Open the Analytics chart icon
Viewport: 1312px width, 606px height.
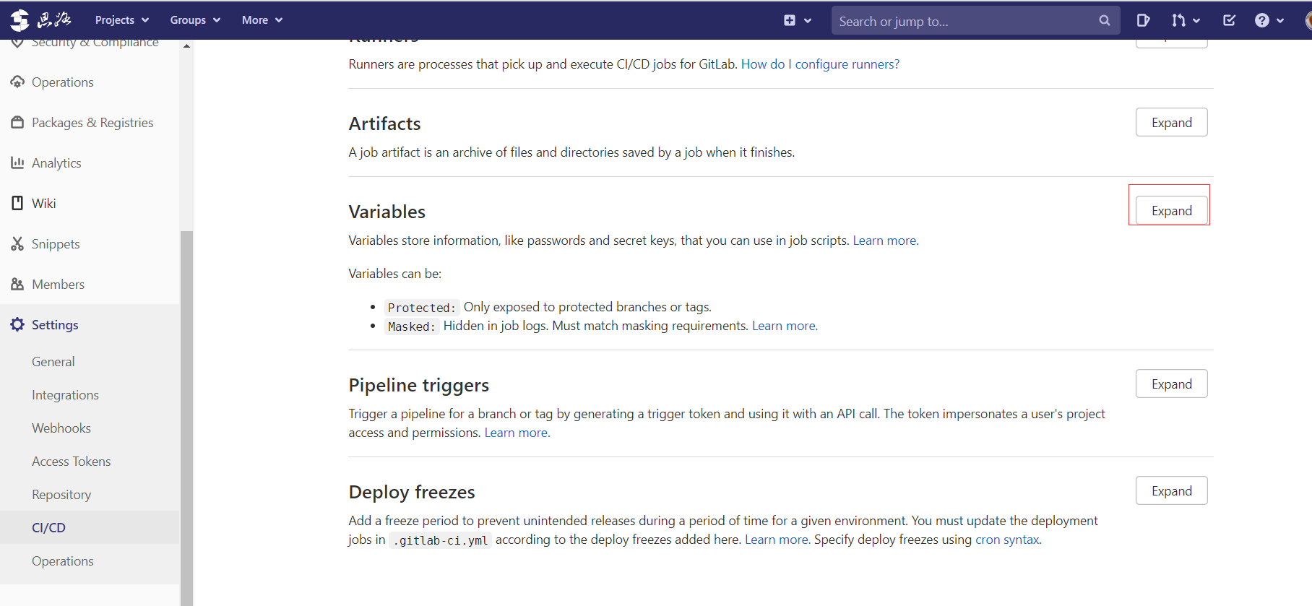point(17,163)
